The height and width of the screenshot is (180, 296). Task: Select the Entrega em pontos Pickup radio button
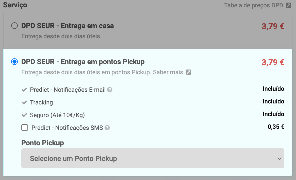[x=14, y=62]
